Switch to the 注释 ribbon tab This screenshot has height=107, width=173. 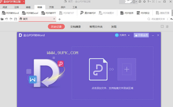(17, 7)
